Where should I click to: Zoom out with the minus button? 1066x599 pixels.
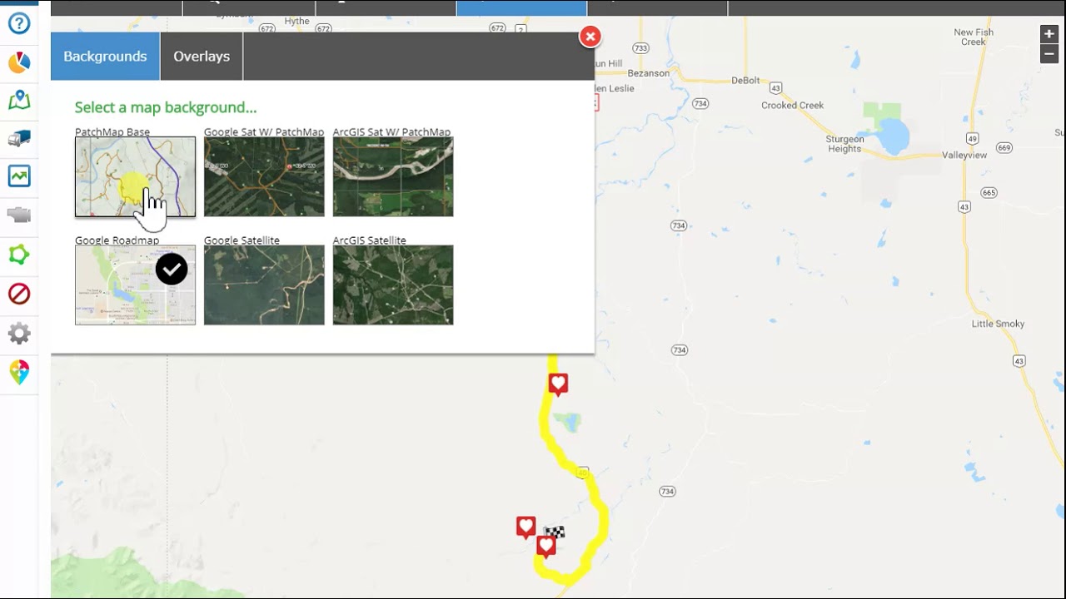pyautogui.click(x=1049, y=54)
